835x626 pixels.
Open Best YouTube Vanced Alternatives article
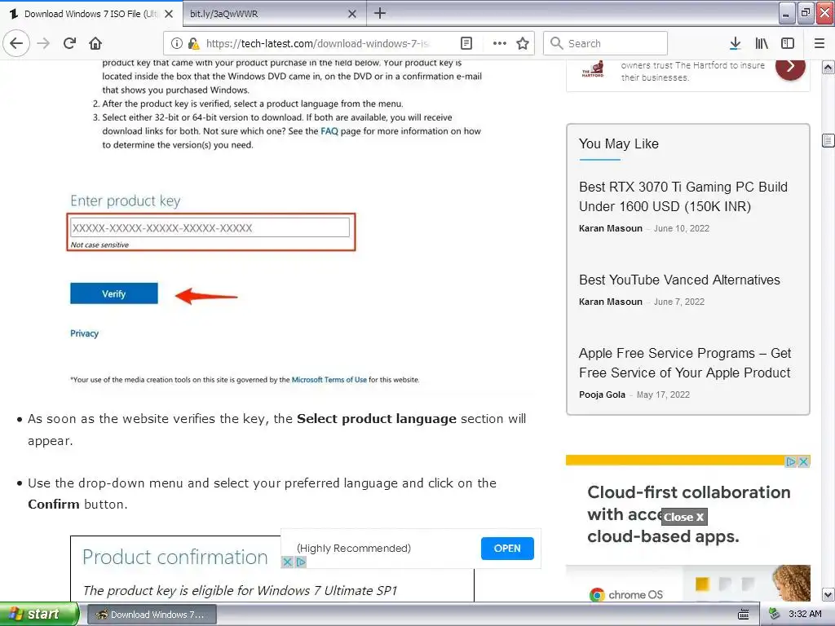[679, 280]
